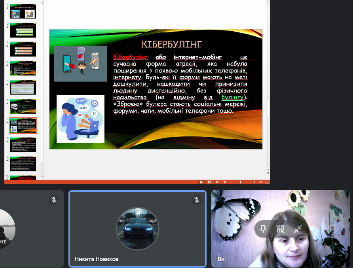The height and width of the screenshot is (268, 353).
Task: Select slide 10 thumbnail
Action: (x=23, y=177)
